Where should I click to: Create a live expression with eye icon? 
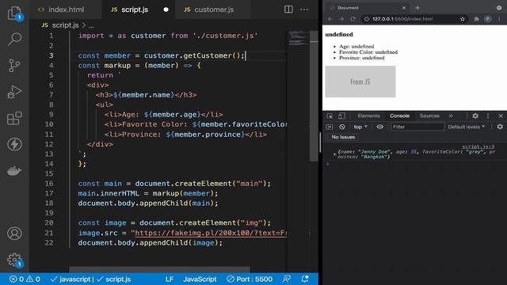point(380,127)
